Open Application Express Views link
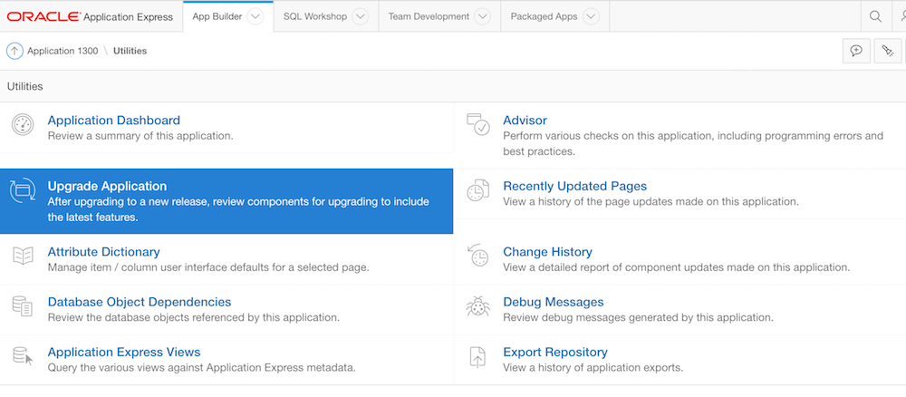The width and height of the screenshot is (906, 397). click(x=123, y=352)
